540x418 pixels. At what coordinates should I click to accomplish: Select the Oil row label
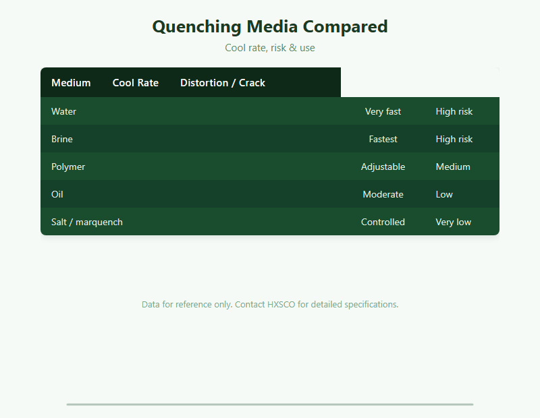tap(57, 194)
